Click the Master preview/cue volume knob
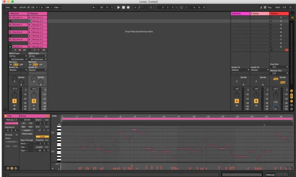The image size is (296, 177). [x=276, y=107]
